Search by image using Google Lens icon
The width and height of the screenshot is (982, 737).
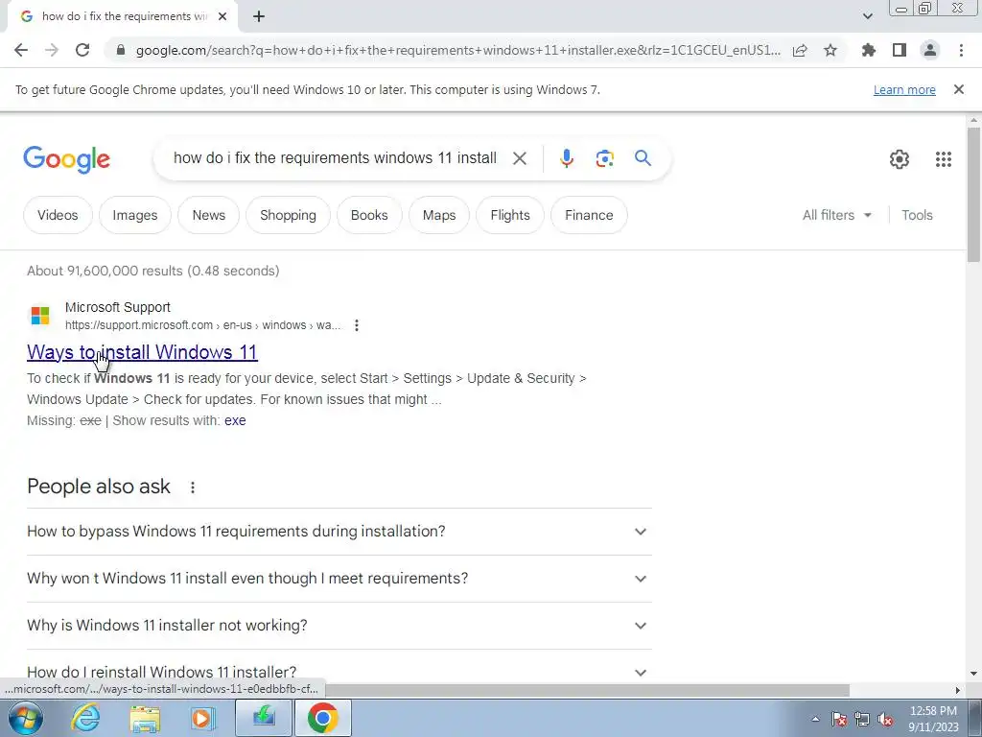(x=604, y=158)
